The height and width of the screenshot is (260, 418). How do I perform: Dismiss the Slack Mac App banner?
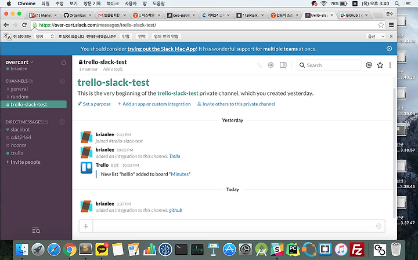point(389,49)
